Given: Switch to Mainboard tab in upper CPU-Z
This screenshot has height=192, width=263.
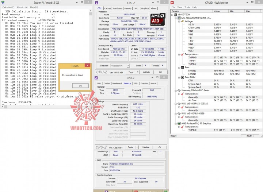Looking at the screenshot, I should click(117, 8).
